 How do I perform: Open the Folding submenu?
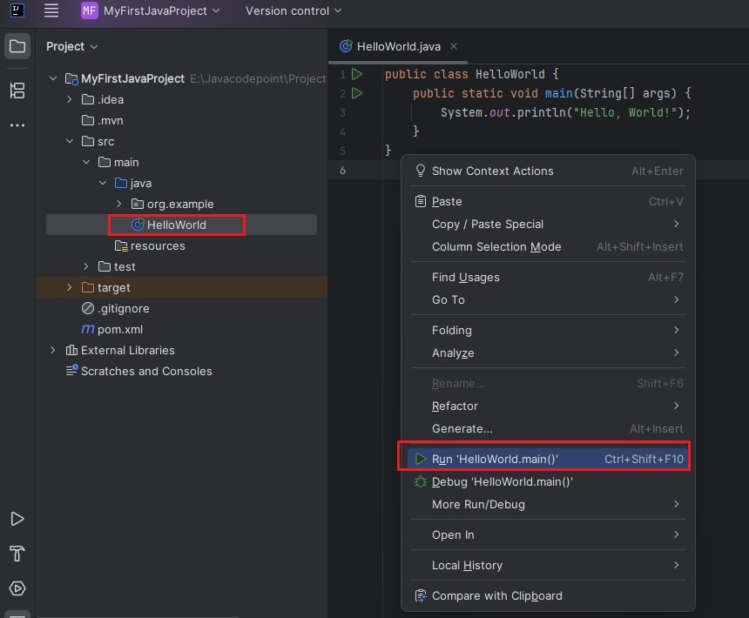point(548,330)
